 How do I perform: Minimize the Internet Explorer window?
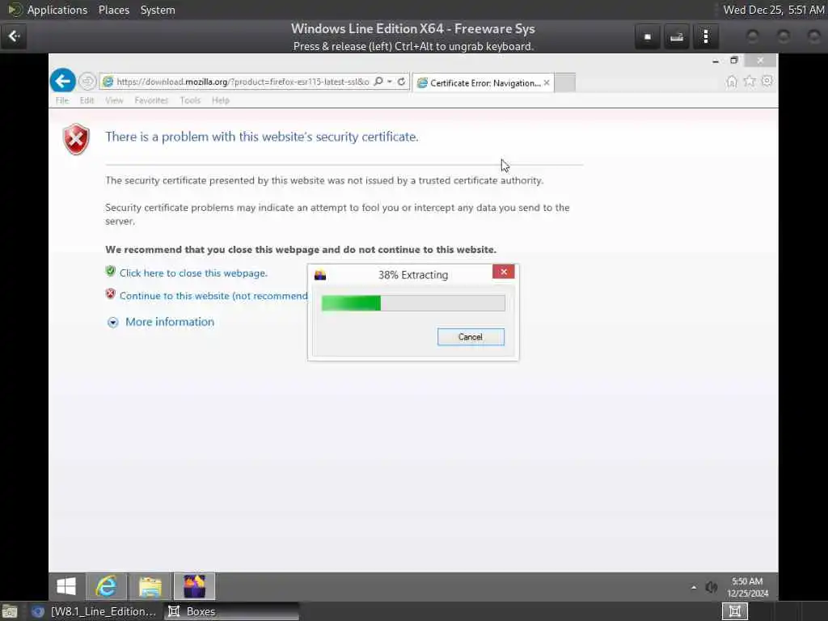pos(716,61)
